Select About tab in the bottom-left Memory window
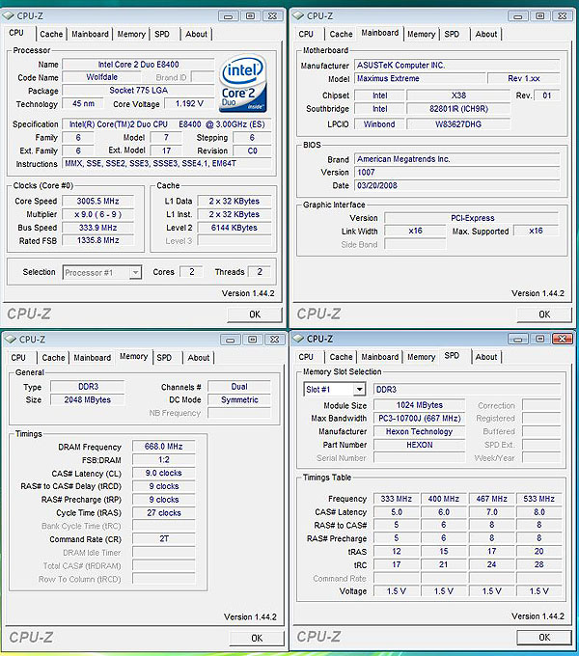 pyautogui.click(x=198, y=358)
